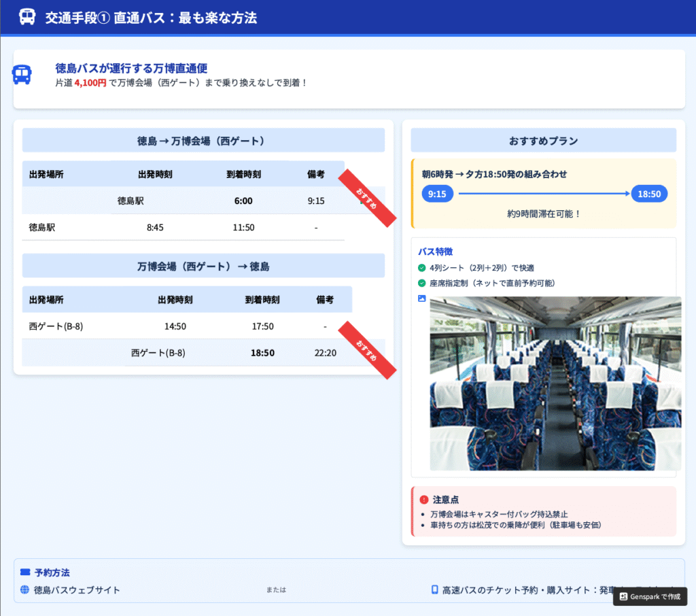Click 西ゲート(B-8) in the 18:50 row
The width and height of the screenshot is (696, 616).
click(158, 353)
